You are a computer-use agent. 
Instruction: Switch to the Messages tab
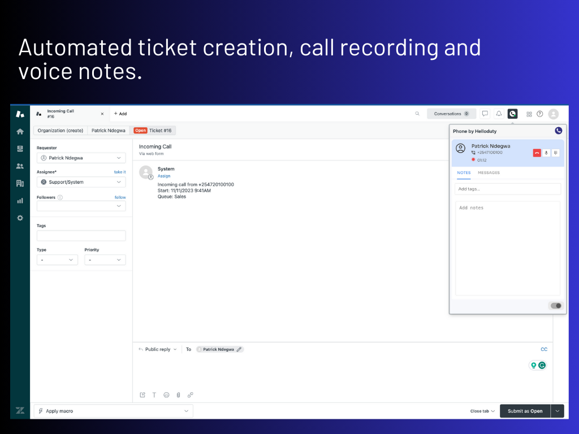coord(489,173)
